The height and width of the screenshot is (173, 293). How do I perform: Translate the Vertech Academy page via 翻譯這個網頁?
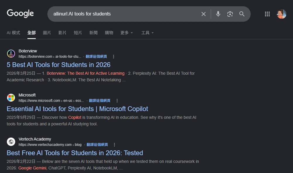[x=97, y=145]
